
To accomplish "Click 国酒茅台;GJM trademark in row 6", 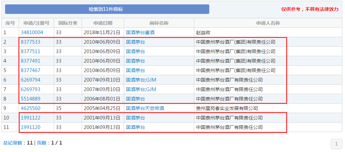I will [x=141, y=80].
